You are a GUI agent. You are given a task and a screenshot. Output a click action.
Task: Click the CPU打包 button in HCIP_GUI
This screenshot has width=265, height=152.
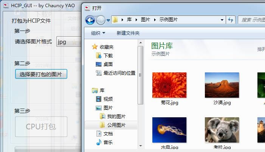41,127
